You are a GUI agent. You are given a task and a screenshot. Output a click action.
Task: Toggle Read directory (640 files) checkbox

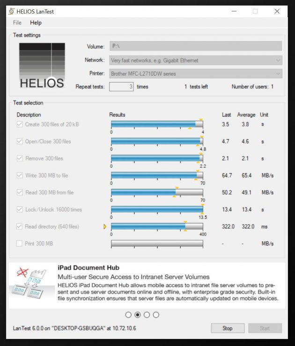coord(20,226)
